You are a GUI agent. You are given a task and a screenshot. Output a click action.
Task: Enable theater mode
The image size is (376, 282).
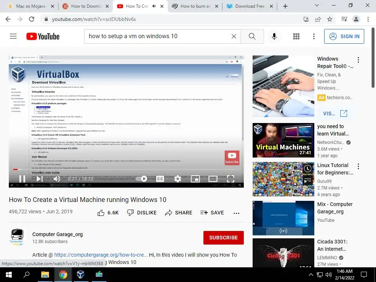click(x=213, y=179)
